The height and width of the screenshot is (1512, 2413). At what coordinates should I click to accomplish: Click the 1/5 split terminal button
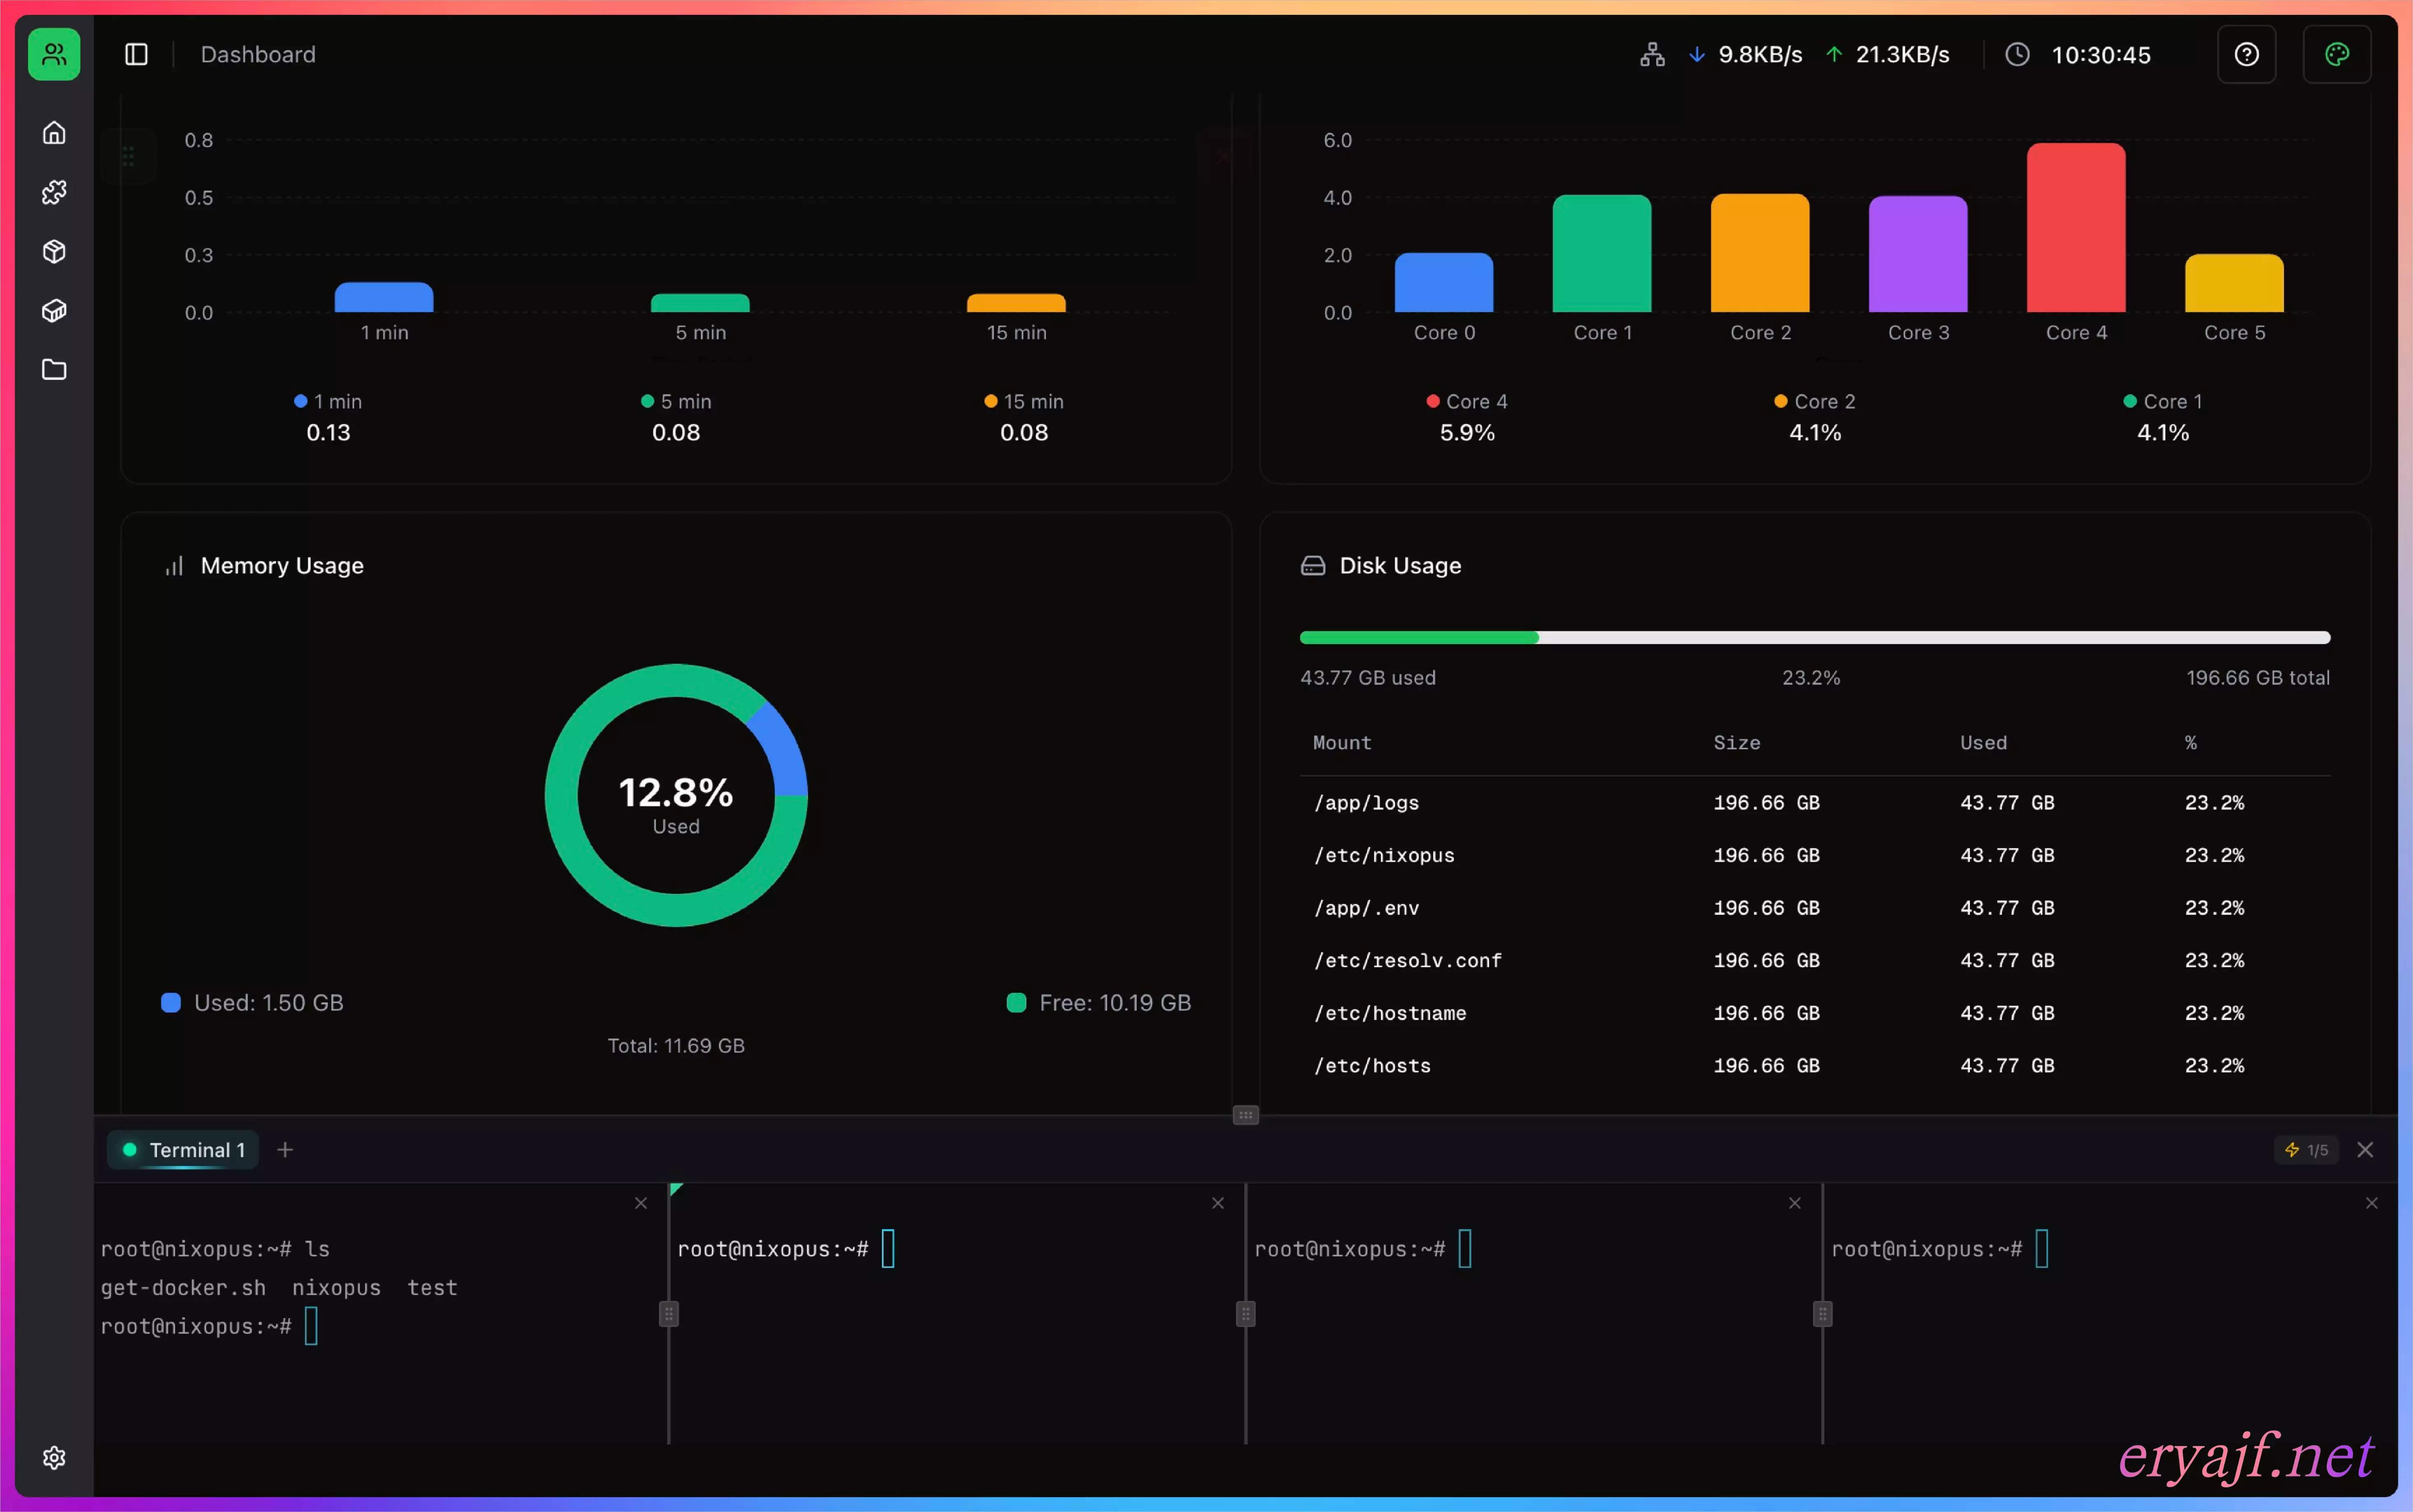pos(2306,1150)
